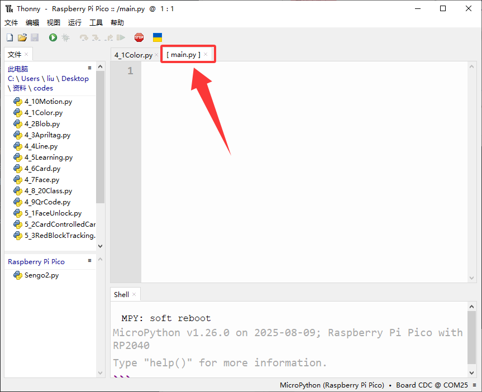Run the current script with the green play icon
482x392 pixels.
pos(53,37)
